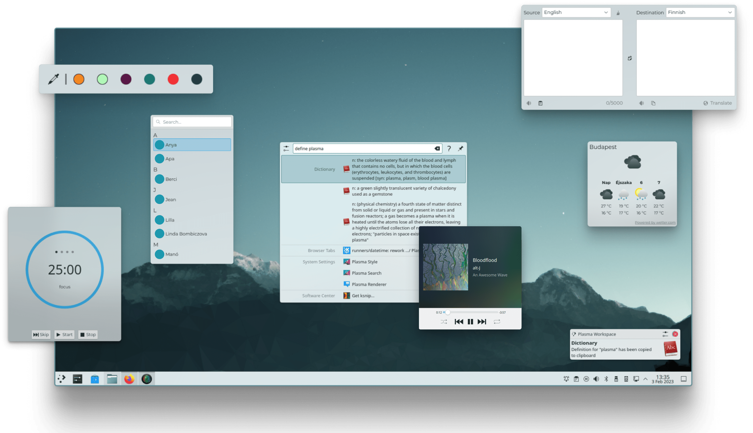Pin the KRunner search window
Screen dimensions: 753x433
click(460, 148)
